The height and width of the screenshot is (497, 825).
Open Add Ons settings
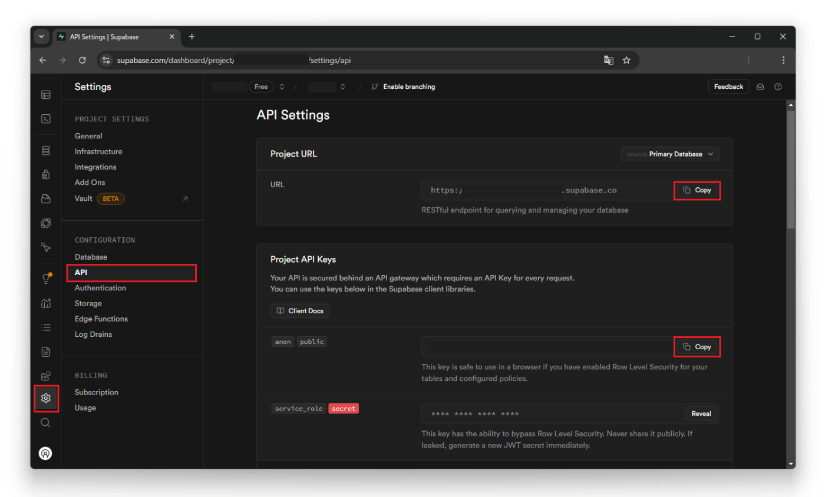point(90,183)
